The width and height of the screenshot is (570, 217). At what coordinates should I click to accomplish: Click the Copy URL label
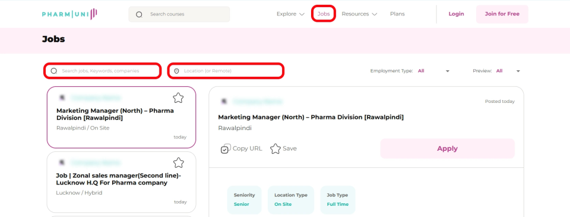point(247,148)
